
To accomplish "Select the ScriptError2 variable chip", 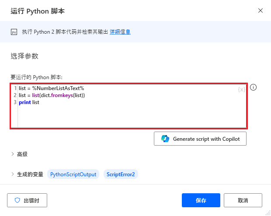I will coord(121,174).
